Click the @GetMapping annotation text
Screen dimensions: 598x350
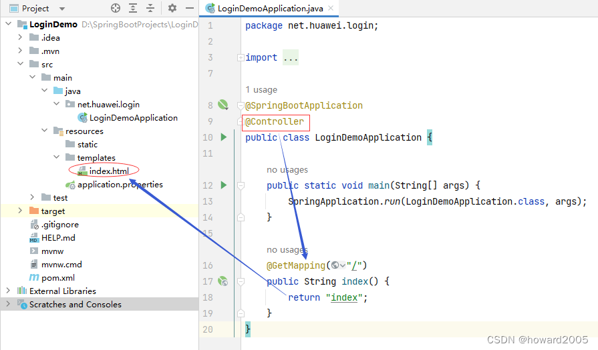click(x=296, y=265)
